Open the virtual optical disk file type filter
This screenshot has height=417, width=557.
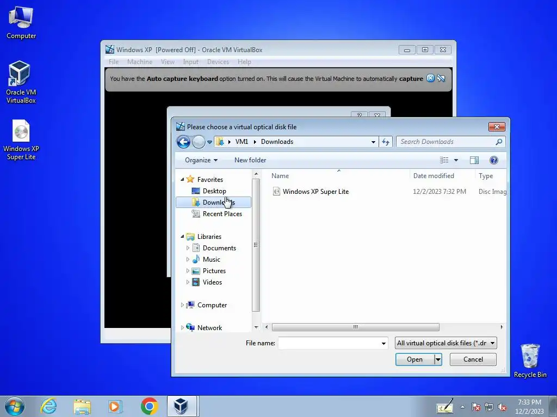point(446,343)
